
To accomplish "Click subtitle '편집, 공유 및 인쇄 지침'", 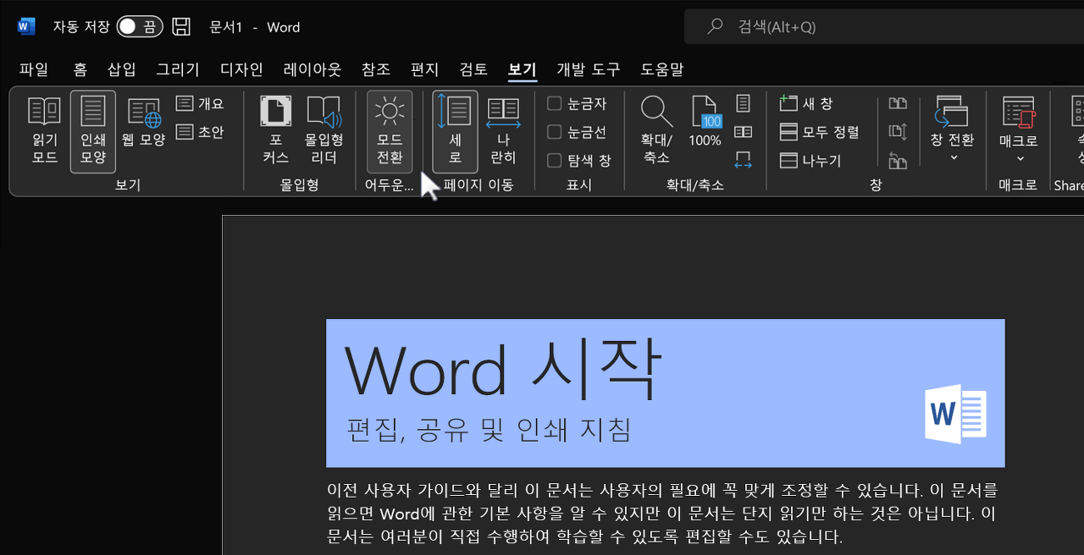I will (489, 430).
